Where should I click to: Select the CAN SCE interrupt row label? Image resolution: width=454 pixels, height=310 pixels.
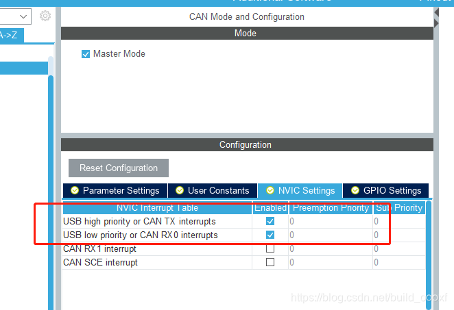100,262
